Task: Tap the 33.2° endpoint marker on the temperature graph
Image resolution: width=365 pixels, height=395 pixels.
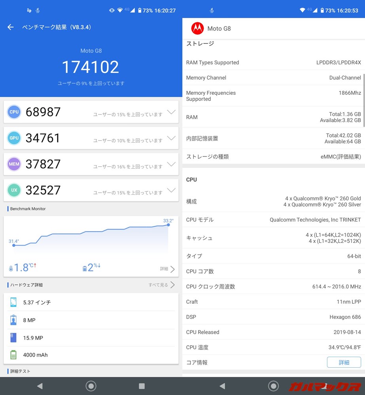Action: (168, 224)
